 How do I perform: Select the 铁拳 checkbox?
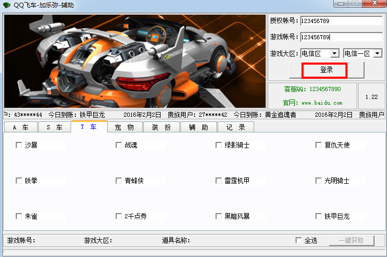click(19, 181)
